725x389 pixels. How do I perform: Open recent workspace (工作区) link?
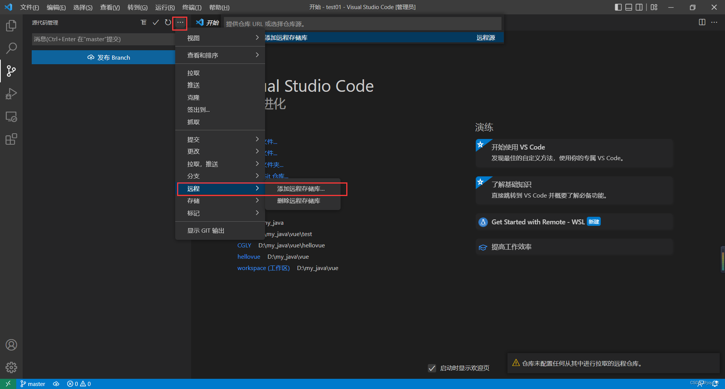coord(263,268)
